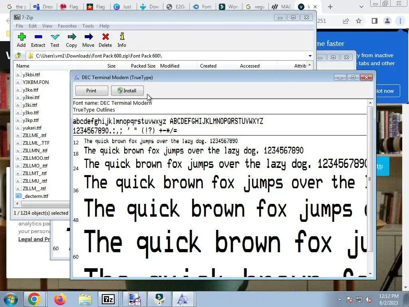Open Firefox from the taskbar

click(x=60, y=299)
